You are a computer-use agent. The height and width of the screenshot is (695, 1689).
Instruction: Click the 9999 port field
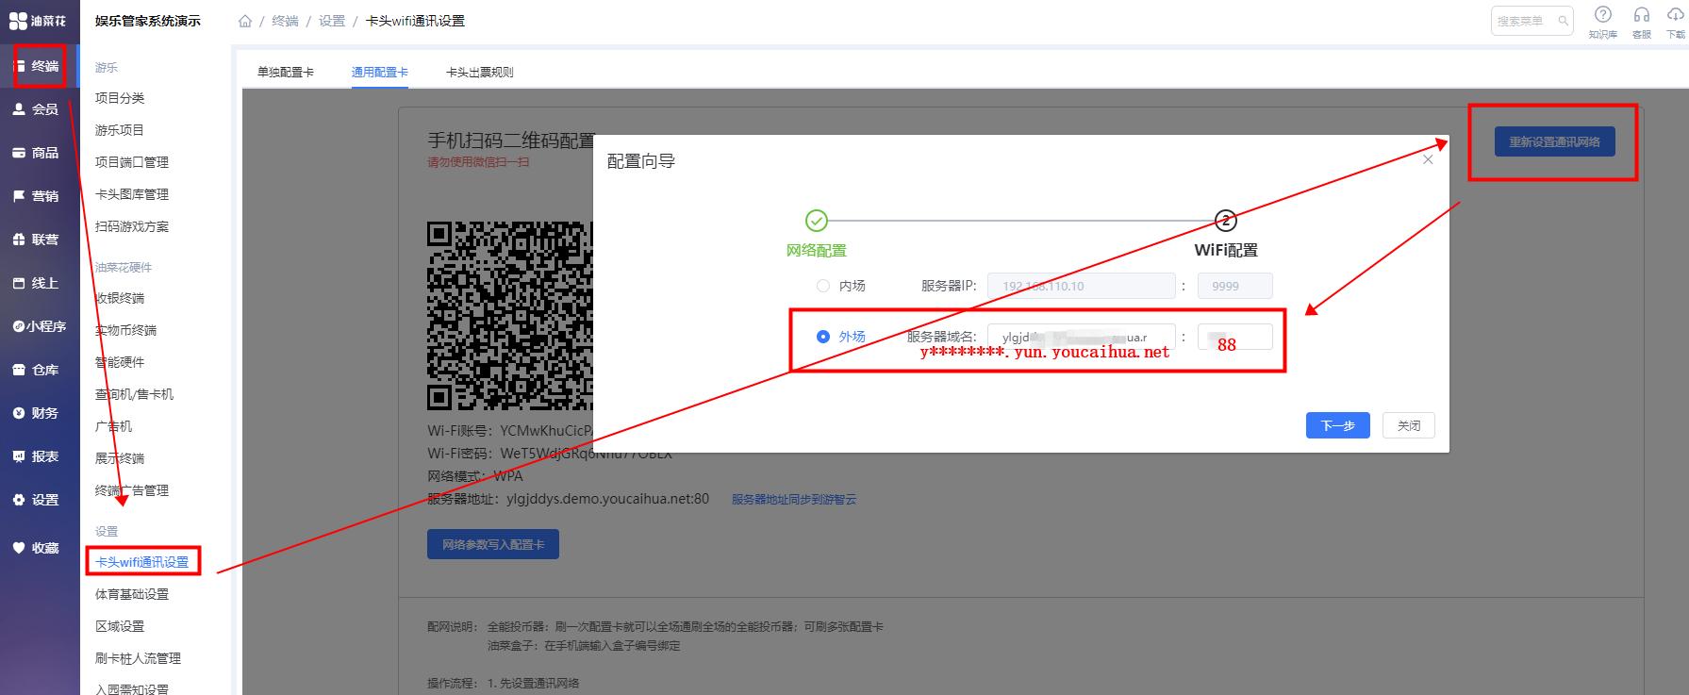click(1234, 286)
